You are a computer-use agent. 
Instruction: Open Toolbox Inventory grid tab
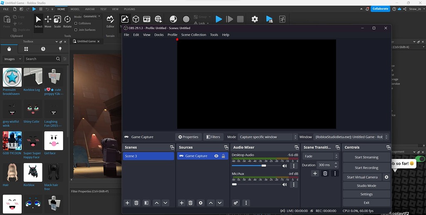tap(26, 49)
